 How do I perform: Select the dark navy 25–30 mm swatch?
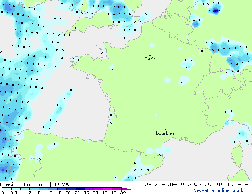pyautogui.click(x=80, y=189)
